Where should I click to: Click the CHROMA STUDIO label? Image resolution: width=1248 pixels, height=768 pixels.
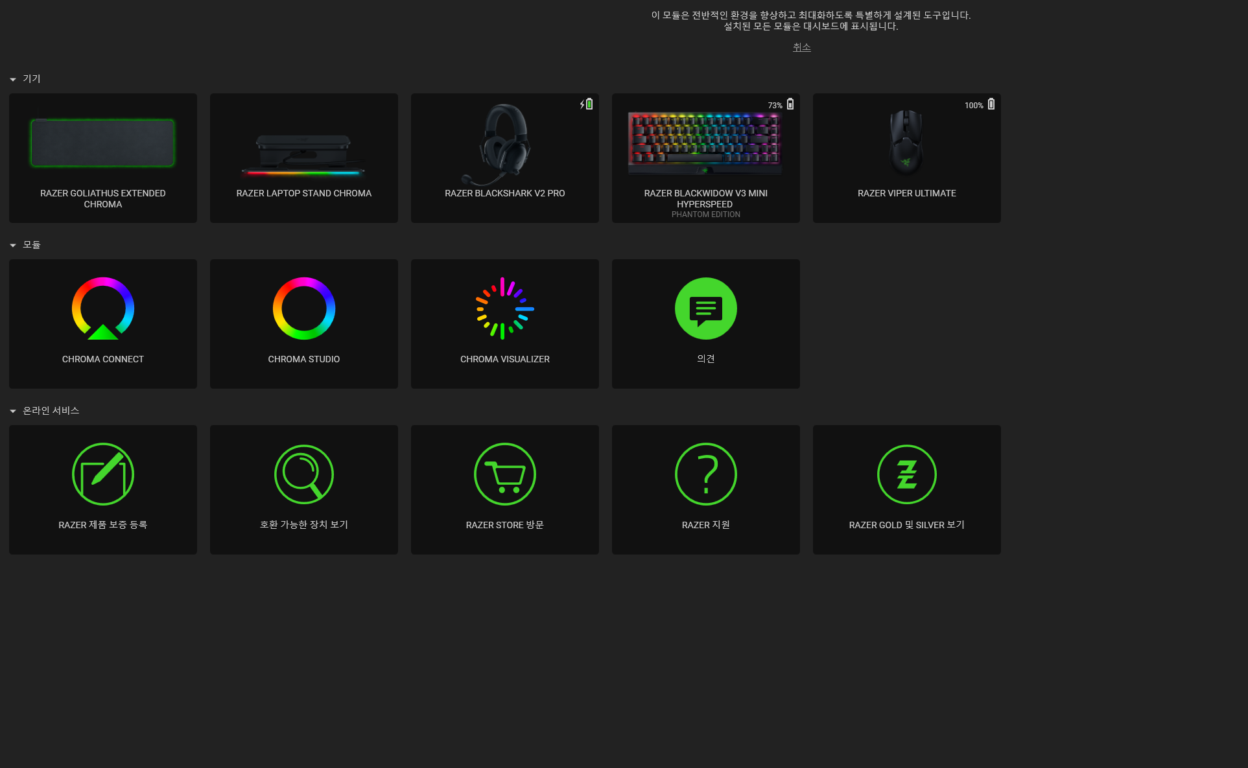[304, 359]
